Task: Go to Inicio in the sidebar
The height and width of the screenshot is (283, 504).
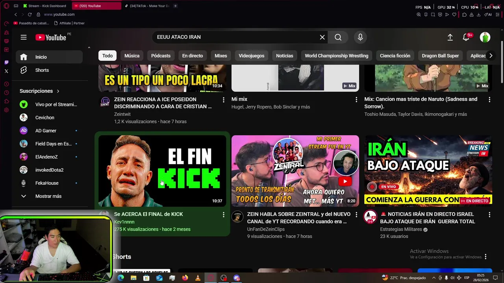Action: [x=49, y=57]
